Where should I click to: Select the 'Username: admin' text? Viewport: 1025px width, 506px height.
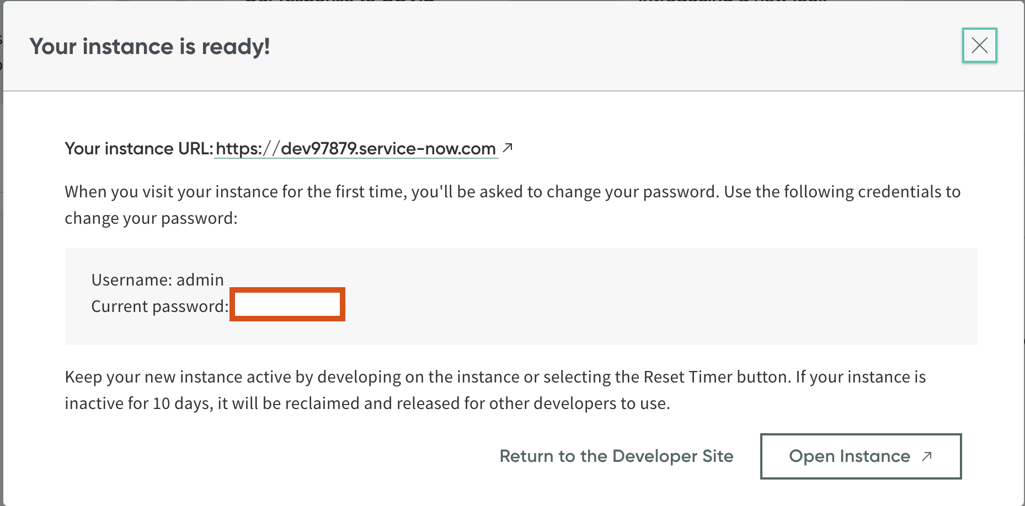tap(157, 280)
